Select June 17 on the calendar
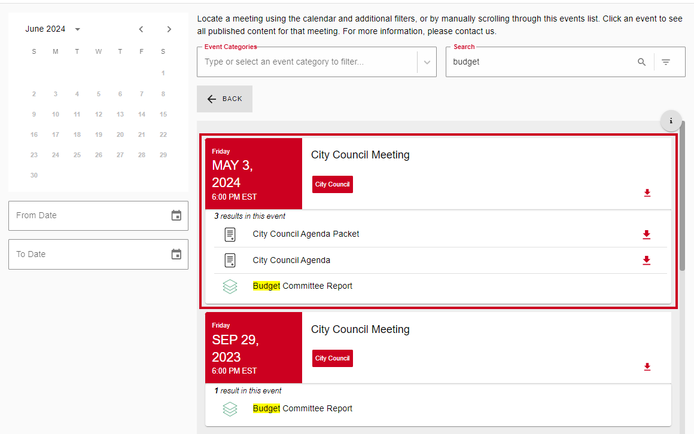This screenshot has height=434, width=694. (55, 135)
